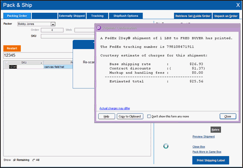
Task: Select the All radio button
Action: click(x=34, y=160)
